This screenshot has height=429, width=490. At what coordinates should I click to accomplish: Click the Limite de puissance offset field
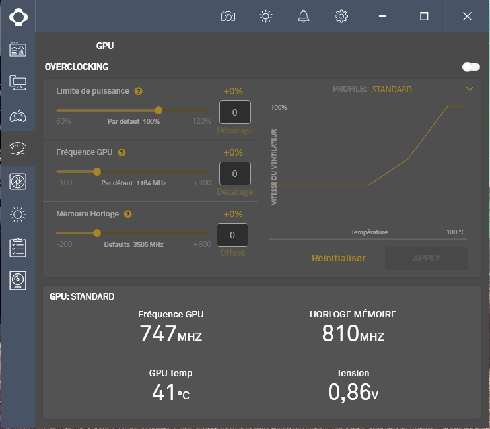(x=234, y=112)
